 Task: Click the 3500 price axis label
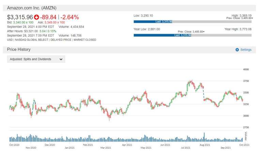[246, 93]
